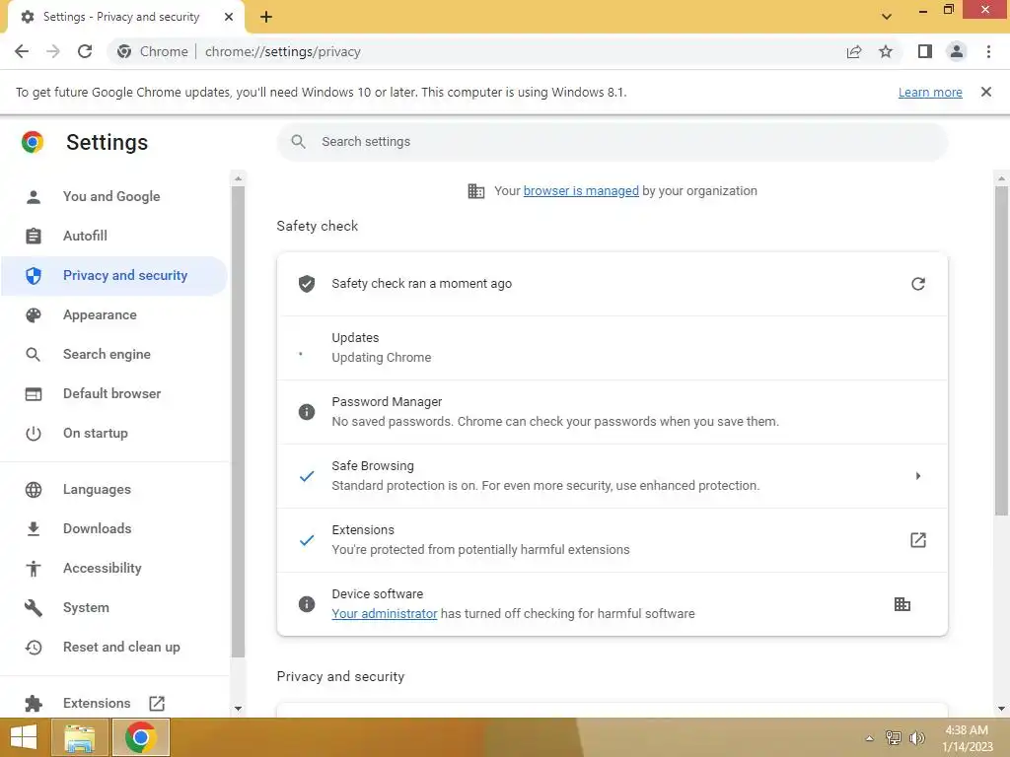Image resolution: width=1010 pixels, height=757 pixels.
Task: Dismiss the Windows update notice bar
Action: (986, 92)
